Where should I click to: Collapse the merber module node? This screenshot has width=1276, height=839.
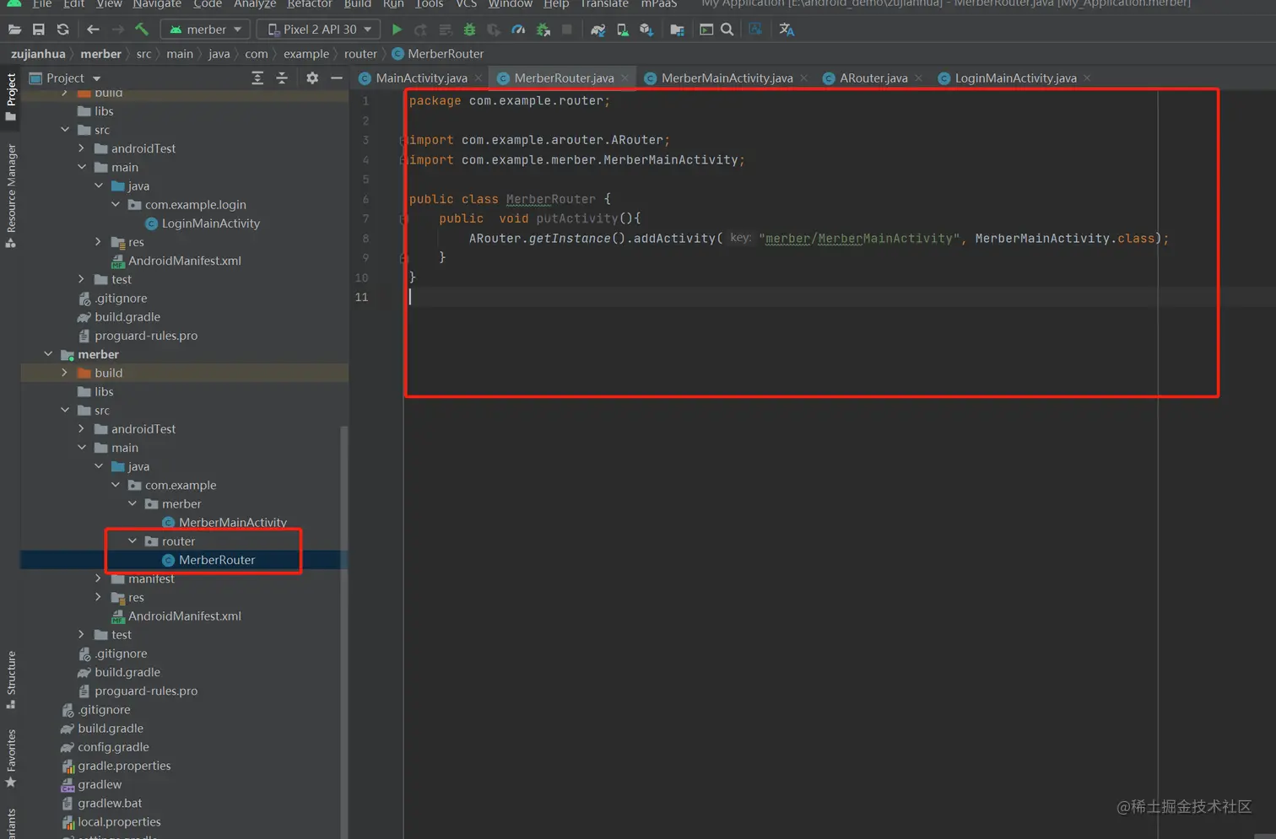tap(48, 354)
